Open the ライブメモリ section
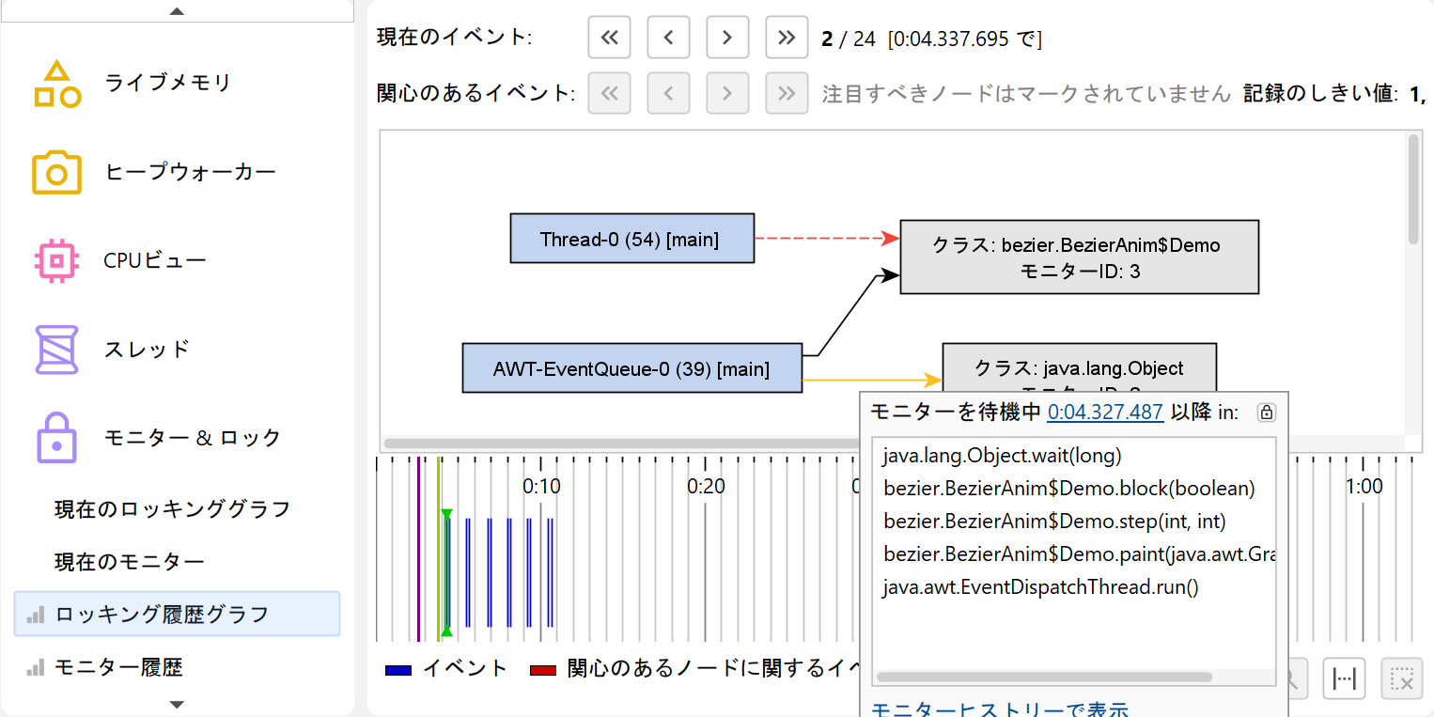 click(x=167, y=83)
